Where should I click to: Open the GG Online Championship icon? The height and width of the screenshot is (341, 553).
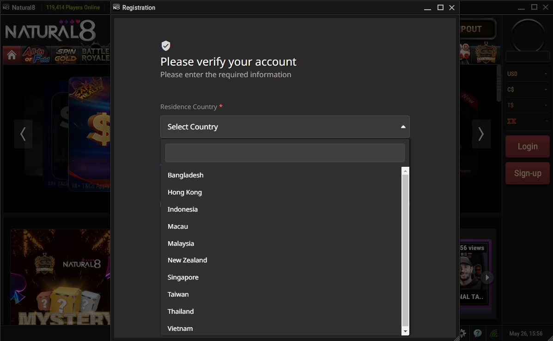pos(486,53)
